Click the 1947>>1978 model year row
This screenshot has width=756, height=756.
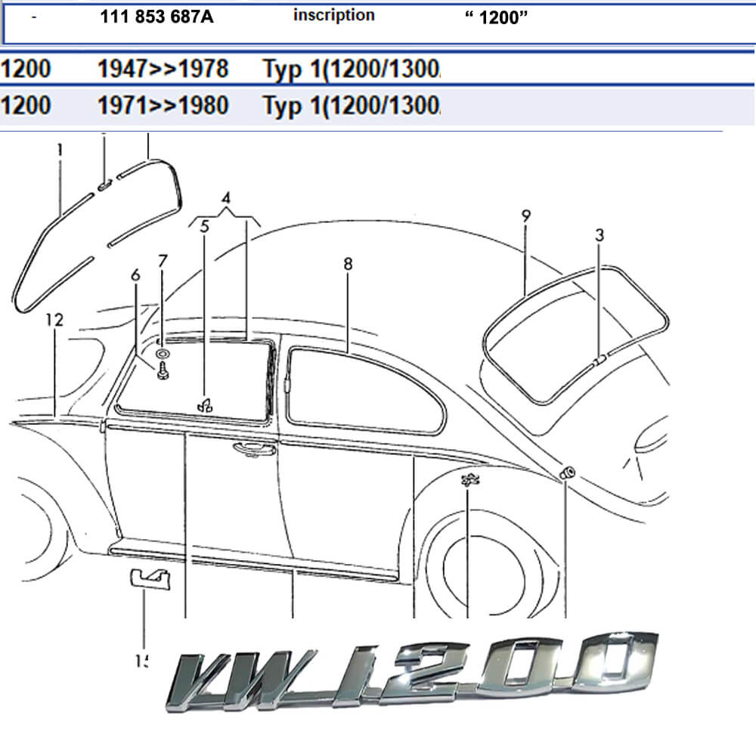pyautogui.click(x=163, y=70)
